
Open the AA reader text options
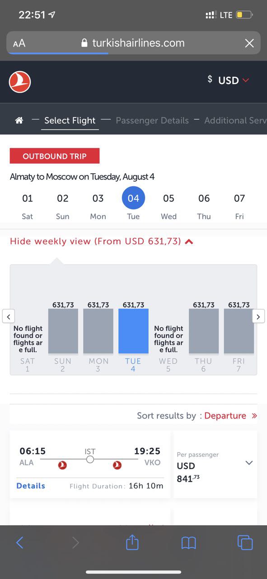[x=19, y=43]
